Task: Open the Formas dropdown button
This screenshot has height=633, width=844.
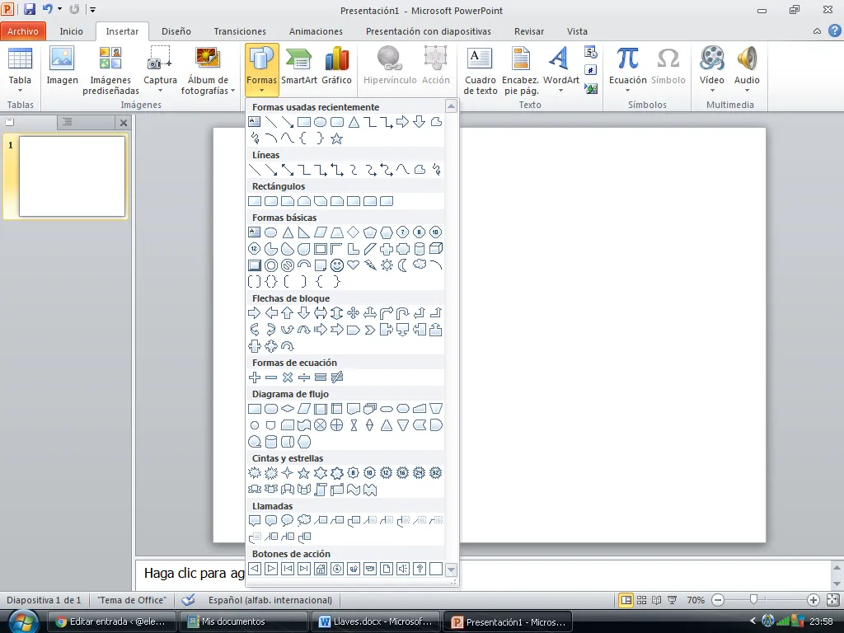Action: click(x=261, y=69)
